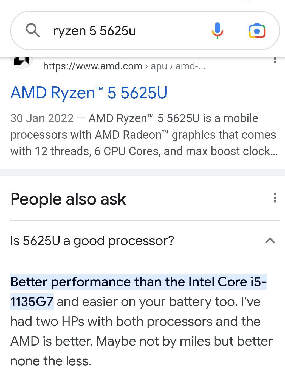The height and width of the screenshot is (376, 285).
Task: Open the www.amd.com URL breadcrumb
Action: 93,66
